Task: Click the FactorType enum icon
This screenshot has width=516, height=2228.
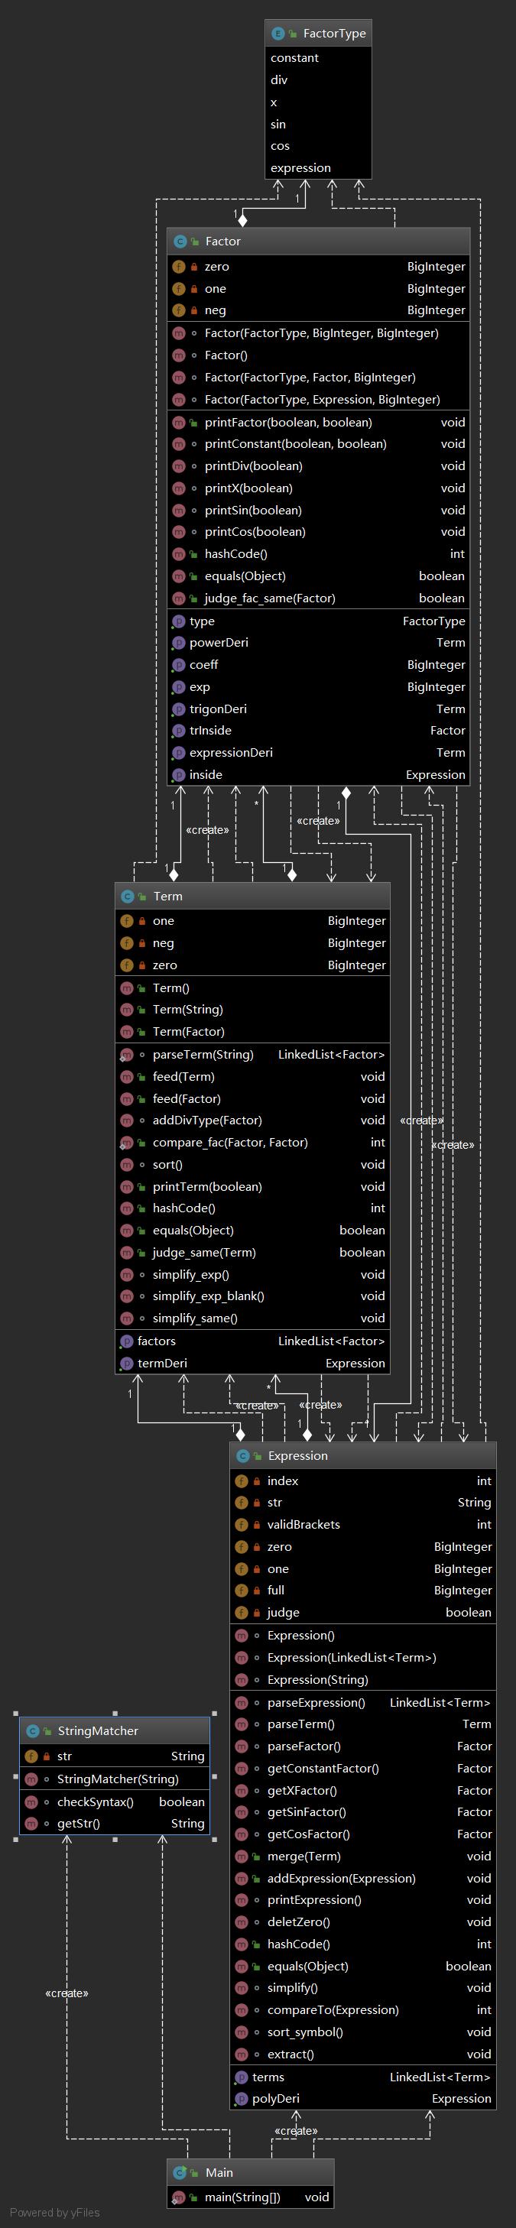Action: [x=277, y=34]
